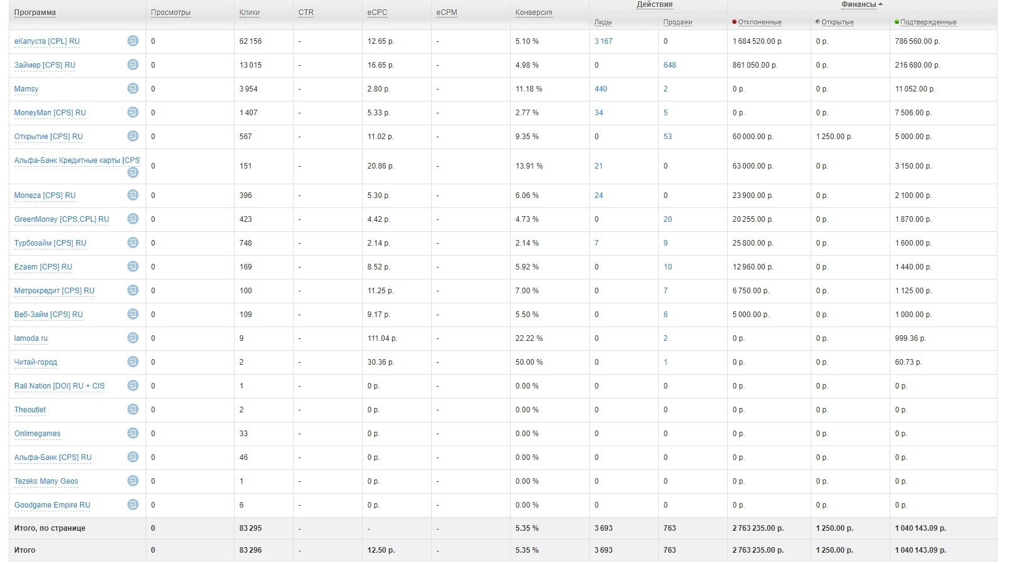Sort by eCPC column header
Image resolution: width=1012 pixels, height=564 pixels.
pyautogui.click(x=377, y=13)
